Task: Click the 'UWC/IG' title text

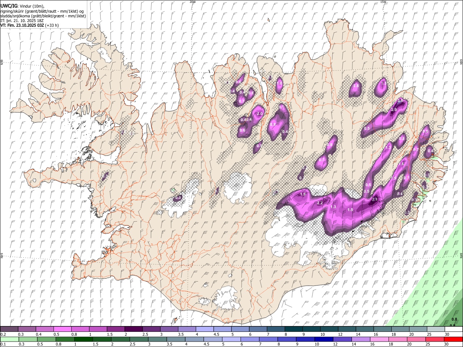Action: [x=9, y=6]
